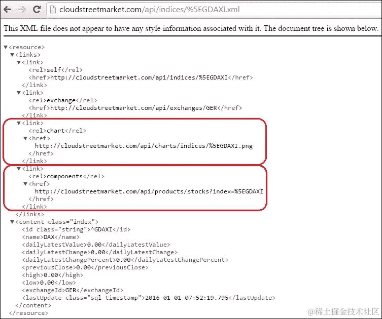Collapse the link node containing rel self

tap(19, 62)
